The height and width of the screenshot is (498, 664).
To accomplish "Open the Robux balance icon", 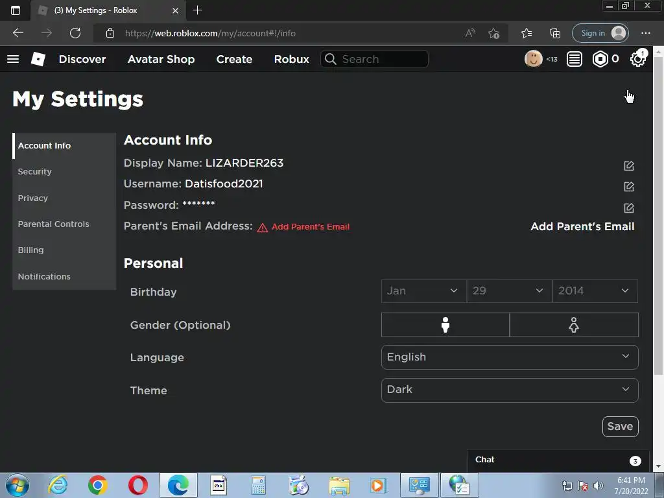I will click(x=600, y=59).
